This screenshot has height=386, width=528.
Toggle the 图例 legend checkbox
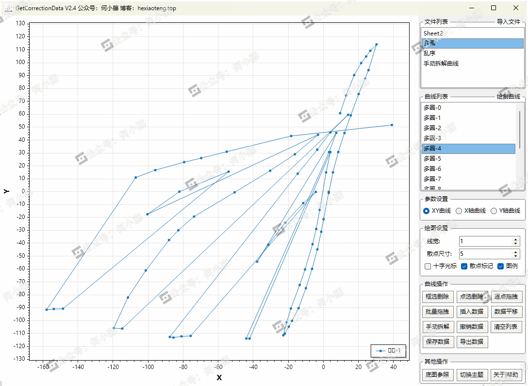point(500,266)
